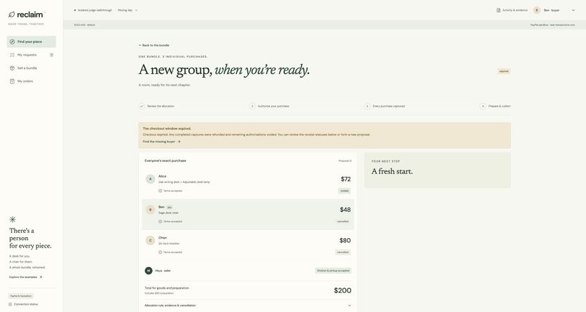This screenshot has width=586, height=312.
Task: Click the Activity & evidence document icon
Action: pyautogui.click(x=498, y=10)
